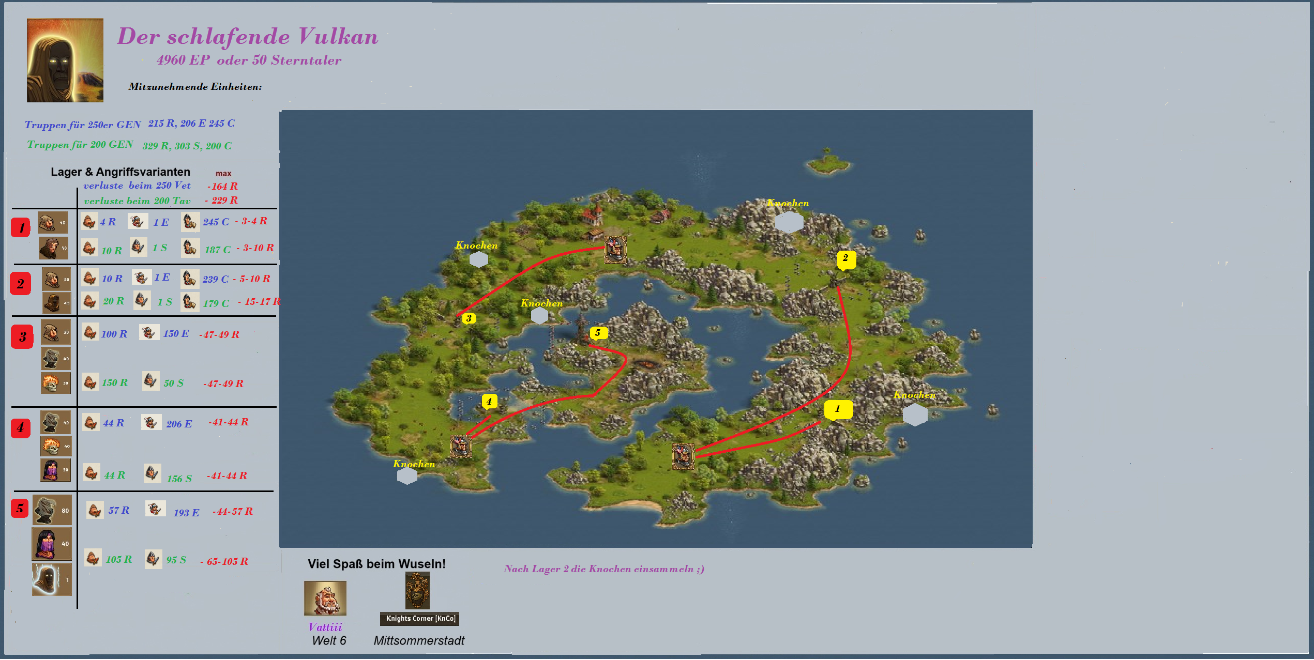Click the Vattiii bearded avatar

[x=325, y=598]
